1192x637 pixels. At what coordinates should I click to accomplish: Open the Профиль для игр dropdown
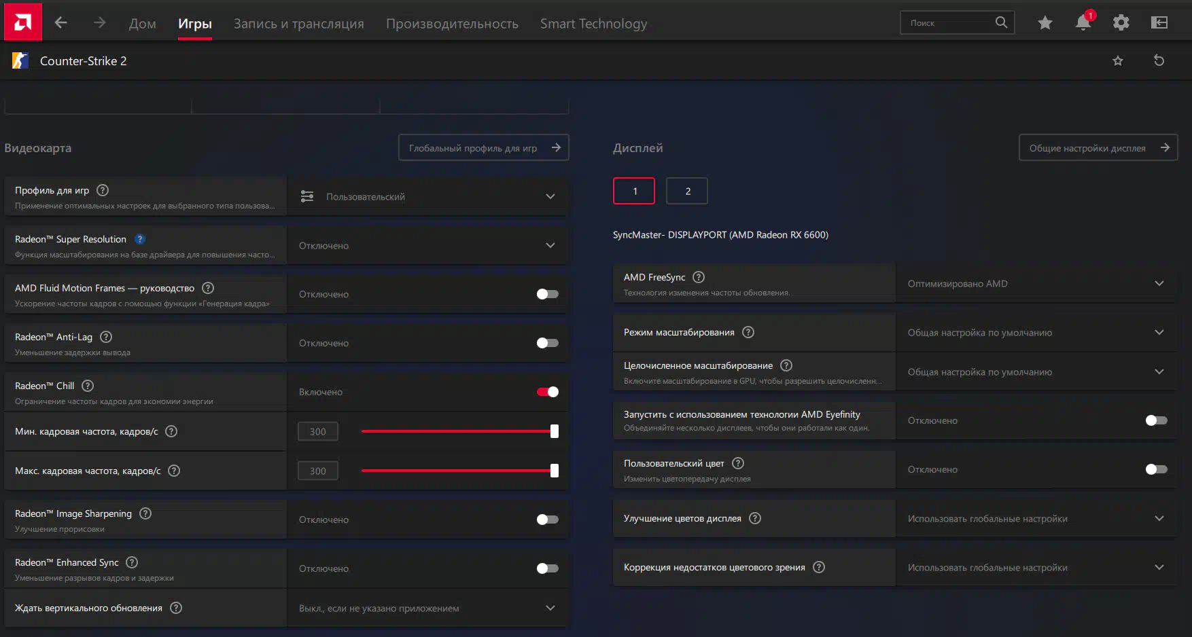550,196
